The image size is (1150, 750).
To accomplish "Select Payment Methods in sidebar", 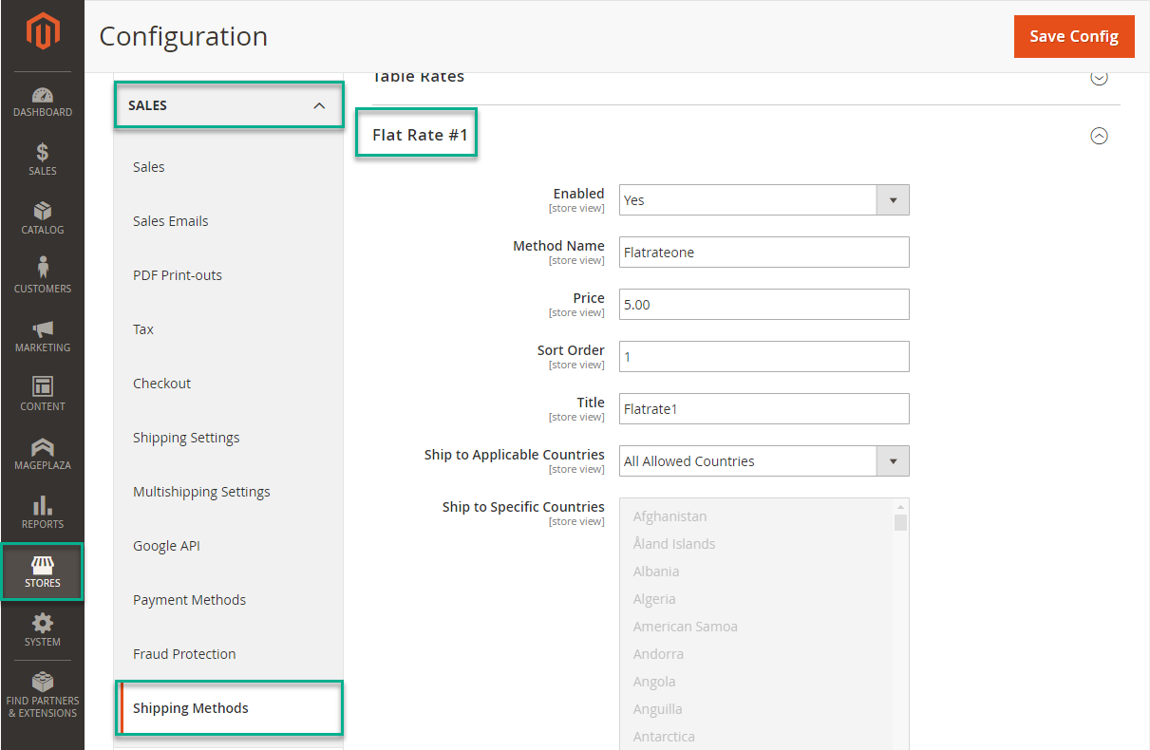I will 189,600.
